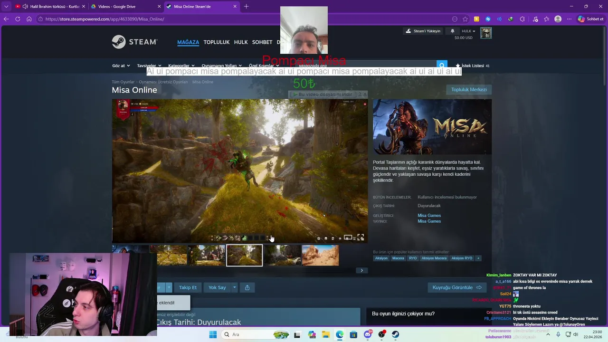Click the Steam logo

134,42
